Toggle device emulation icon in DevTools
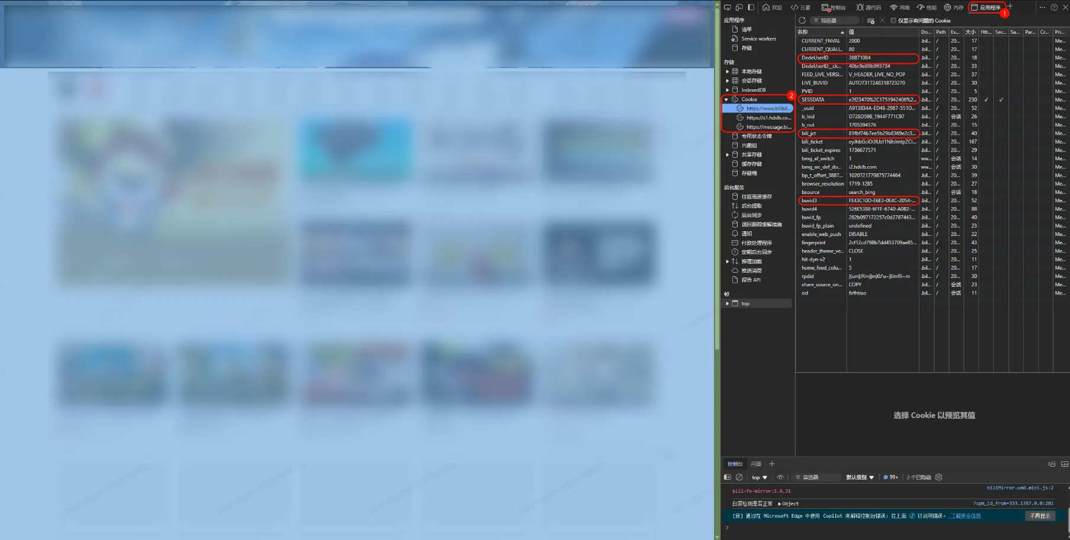1070x540 pixels. tap(739, 8)
